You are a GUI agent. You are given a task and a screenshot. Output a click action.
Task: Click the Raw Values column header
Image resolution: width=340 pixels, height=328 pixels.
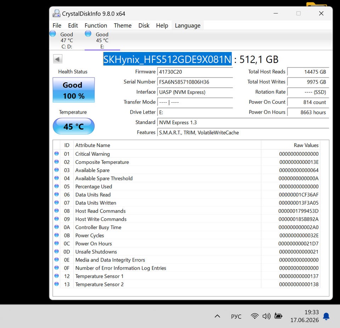click(x=290, y=145)
